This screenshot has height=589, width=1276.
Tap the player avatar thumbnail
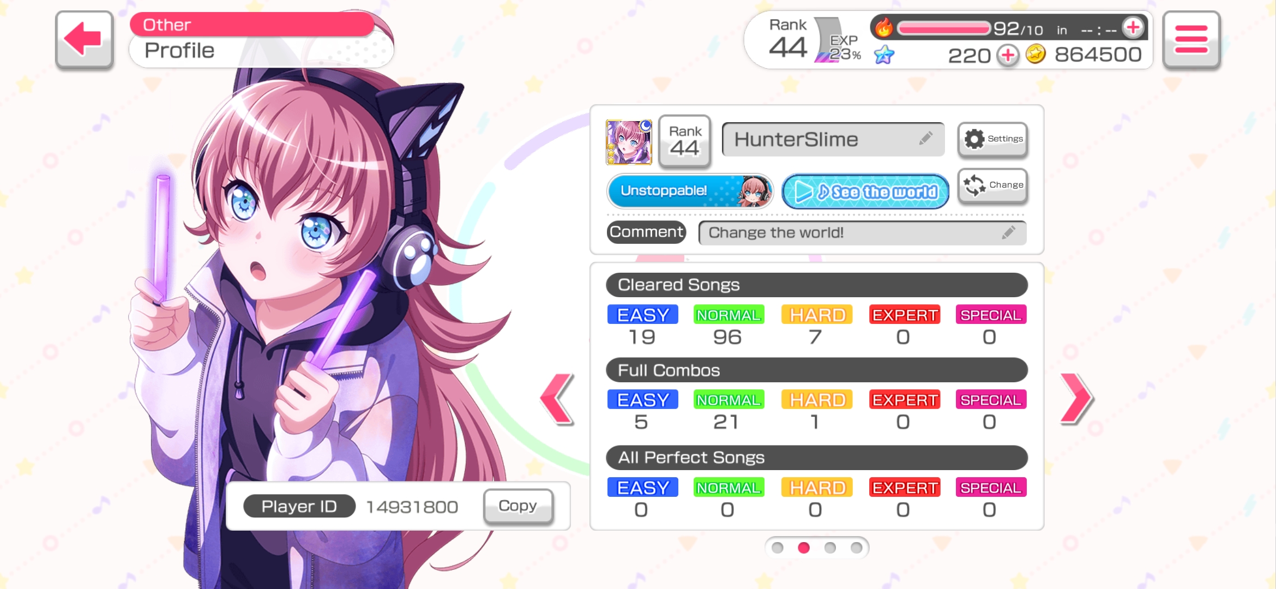tap(629, 142)
